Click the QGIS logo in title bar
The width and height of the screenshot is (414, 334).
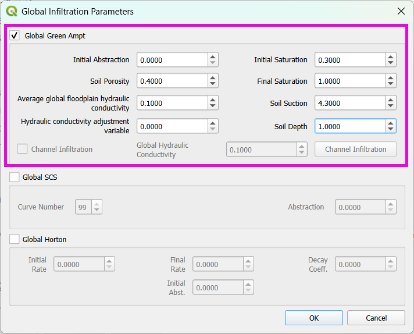(11, 11)
